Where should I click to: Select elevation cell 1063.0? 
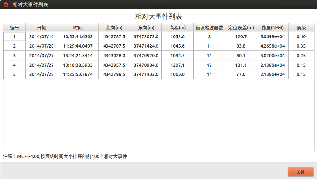click(177, 74)
